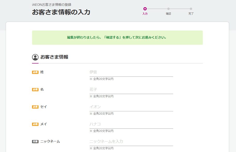Click the user profile icon beside お客さま情報

35,57
